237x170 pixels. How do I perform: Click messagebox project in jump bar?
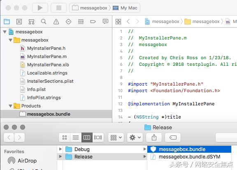(162, 22)
